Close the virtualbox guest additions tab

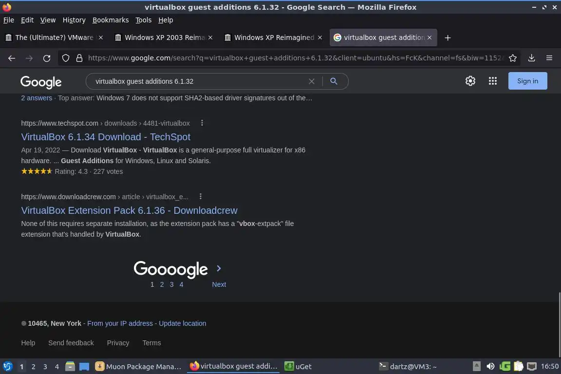click(x=430, y=37)
